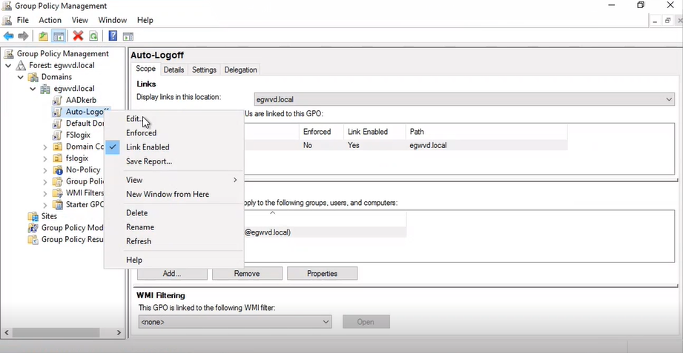Image resolution: width=683 pixels, height=353 pixels.
Task: Collapse the Domains tree node
Action: 21,77
